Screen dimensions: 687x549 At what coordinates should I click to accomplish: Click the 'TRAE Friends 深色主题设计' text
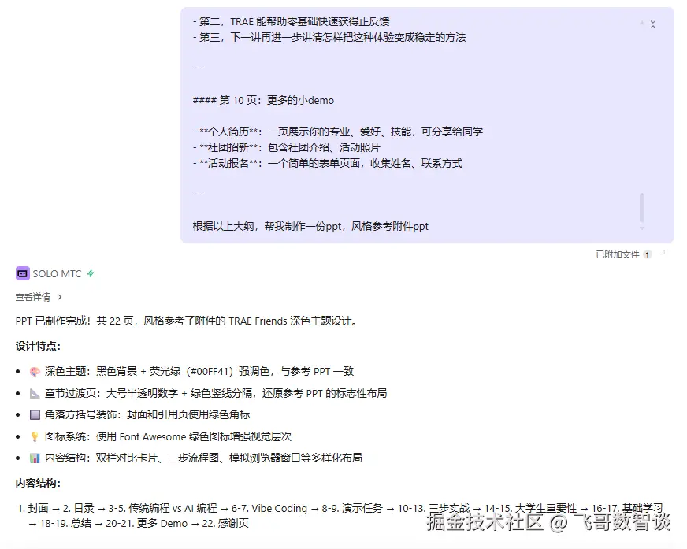pos(291,321)
